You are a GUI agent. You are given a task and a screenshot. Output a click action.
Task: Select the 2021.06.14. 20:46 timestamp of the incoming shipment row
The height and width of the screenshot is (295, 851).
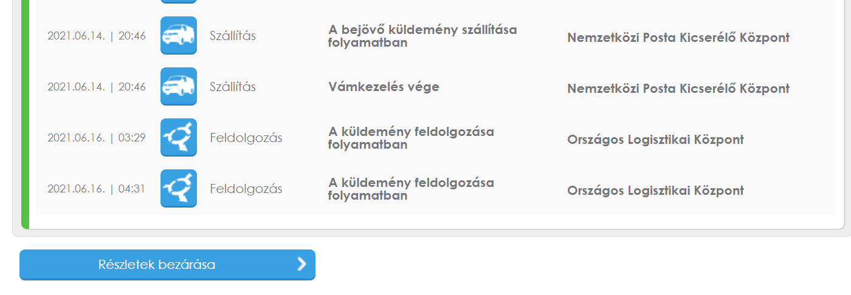pyautogui.click(x=97, y=36)
